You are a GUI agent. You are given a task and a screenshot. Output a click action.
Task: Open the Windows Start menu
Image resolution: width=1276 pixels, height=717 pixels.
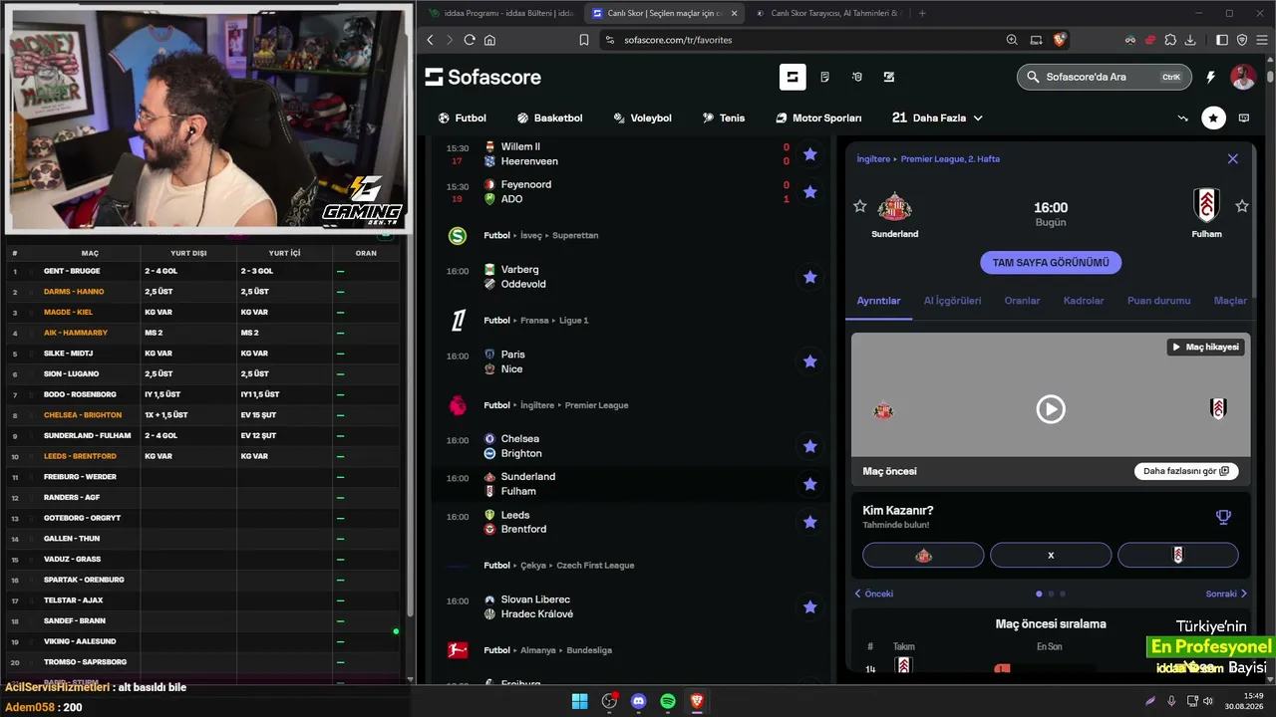coord(579,701)
